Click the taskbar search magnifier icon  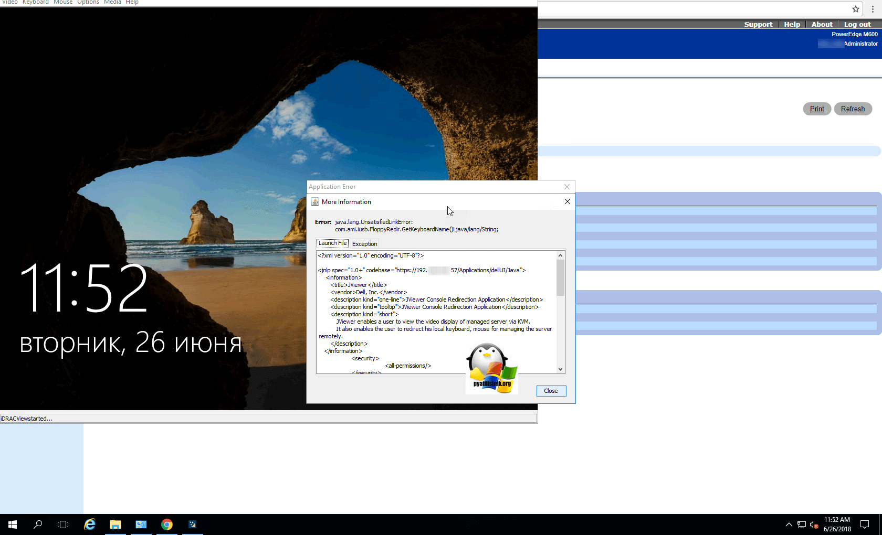click(x=38, y=525)
